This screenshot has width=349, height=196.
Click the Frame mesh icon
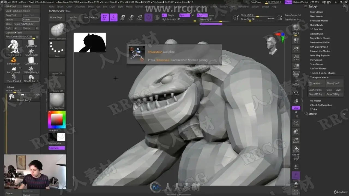pyautogui.click(x=296, y=123)
